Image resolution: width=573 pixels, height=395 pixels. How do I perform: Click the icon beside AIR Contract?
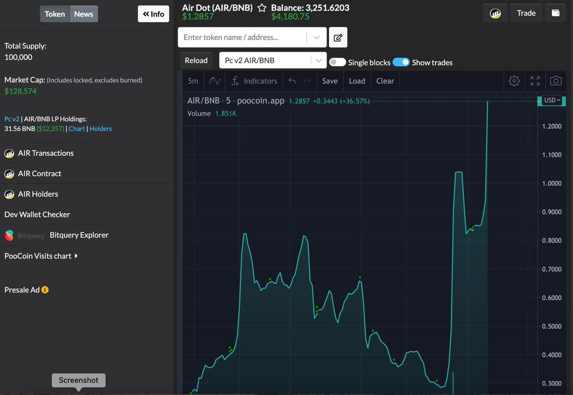click(x=9, y=174)
